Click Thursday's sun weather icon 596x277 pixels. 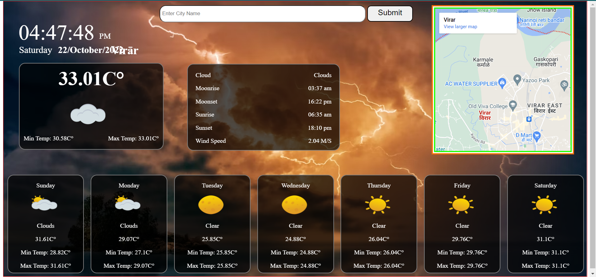377,205
